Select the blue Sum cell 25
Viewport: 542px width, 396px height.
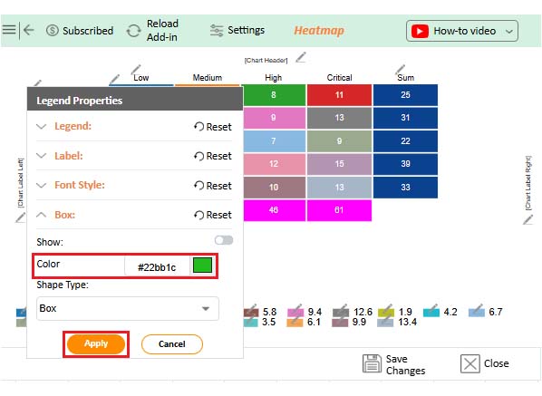click(x=405, y=95)
